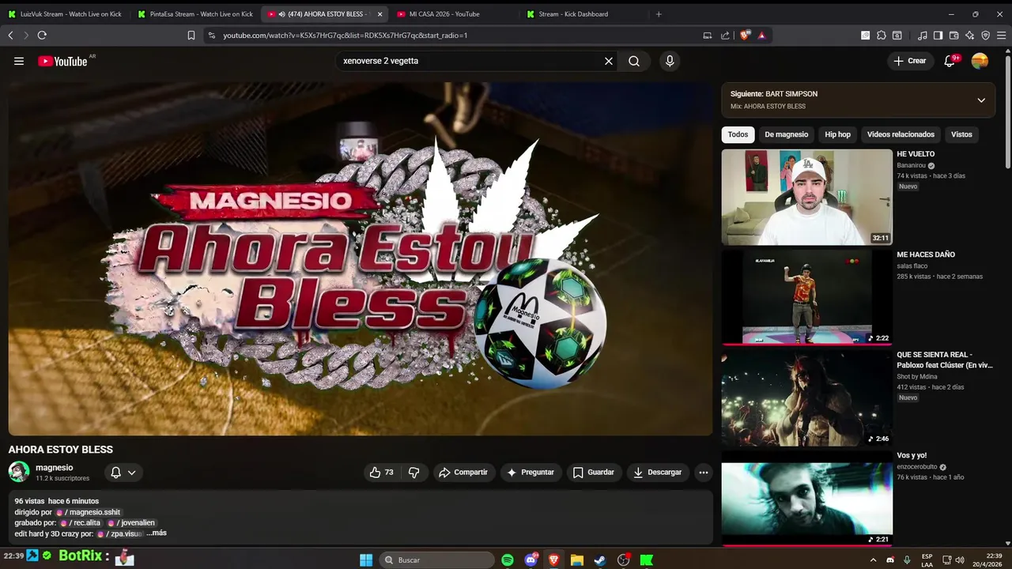Switch to Kick Dashboard browser tab
Screen dimensions: 1012x569
coord(583,13)
